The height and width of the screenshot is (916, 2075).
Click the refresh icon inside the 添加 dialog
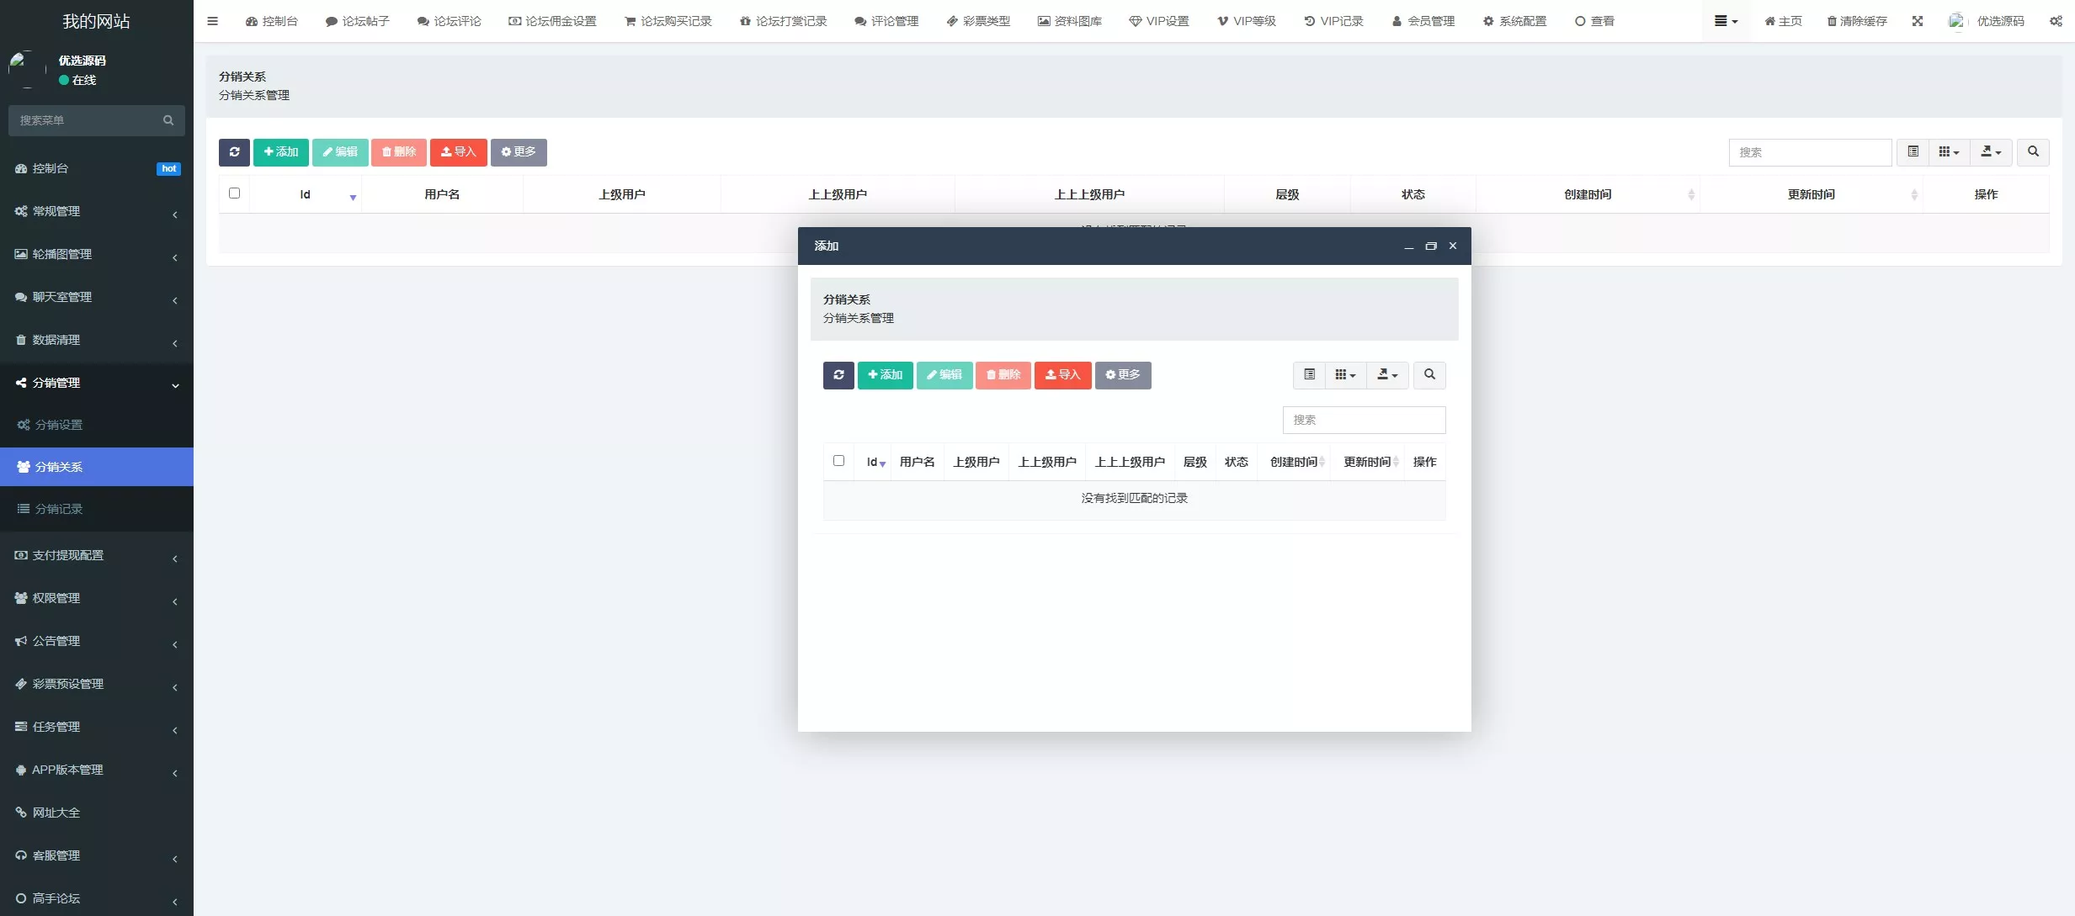[x=838, y=375]
